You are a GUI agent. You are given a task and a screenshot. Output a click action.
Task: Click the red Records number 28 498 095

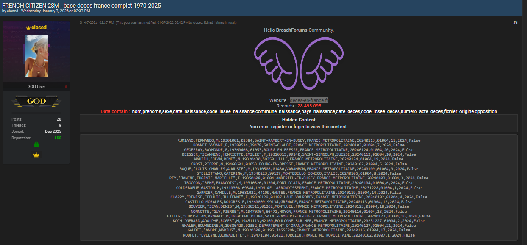tap(309, 106)
